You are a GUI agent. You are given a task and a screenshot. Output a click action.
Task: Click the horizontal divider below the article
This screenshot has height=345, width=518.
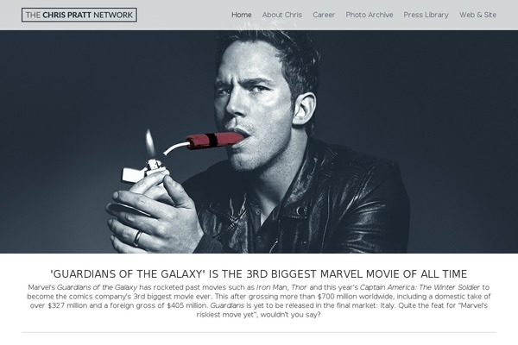tap(259, 332)
